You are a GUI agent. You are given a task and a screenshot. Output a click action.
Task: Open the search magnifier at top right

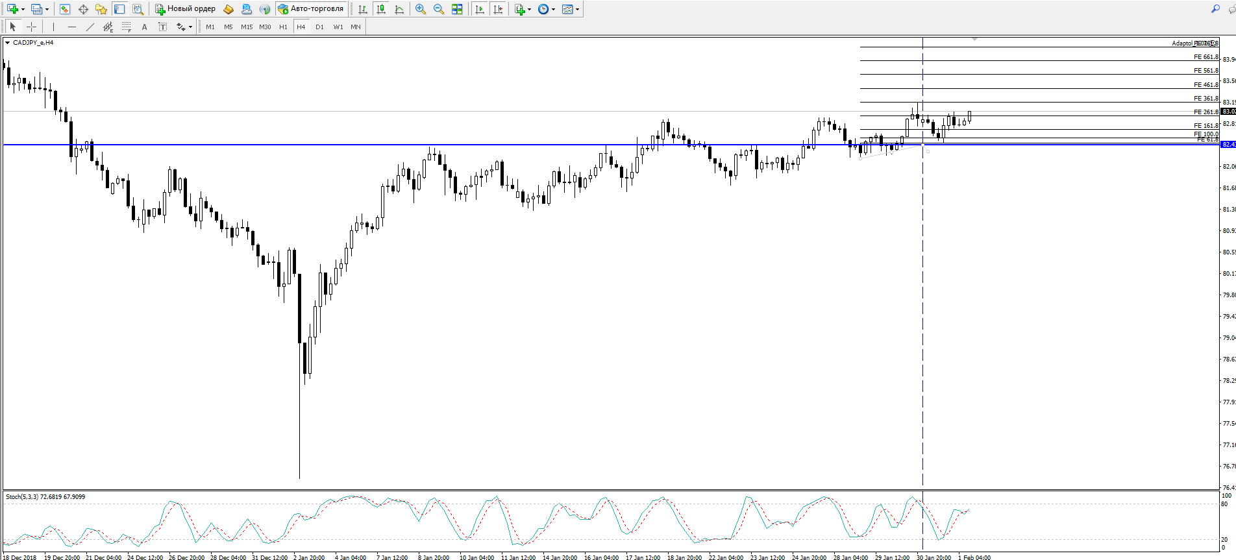coord(1215,9)
